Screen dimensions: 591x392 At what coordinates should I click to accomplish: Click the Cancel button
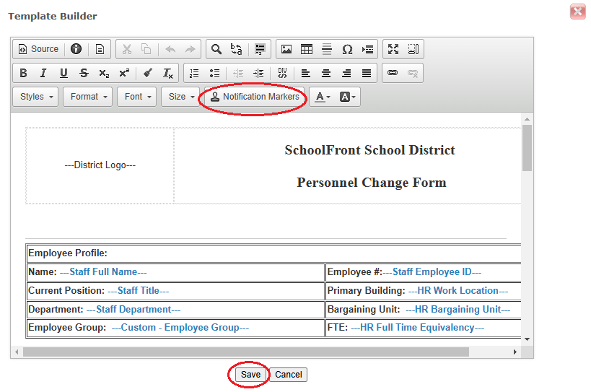289,375
